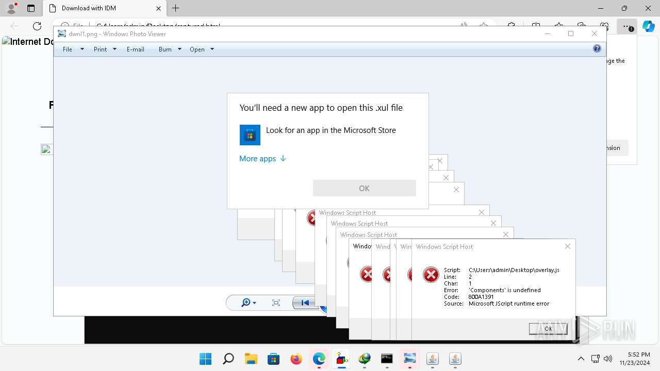Click the Edge back navigation arrow

pyautogui.click(x=14, y=26)
